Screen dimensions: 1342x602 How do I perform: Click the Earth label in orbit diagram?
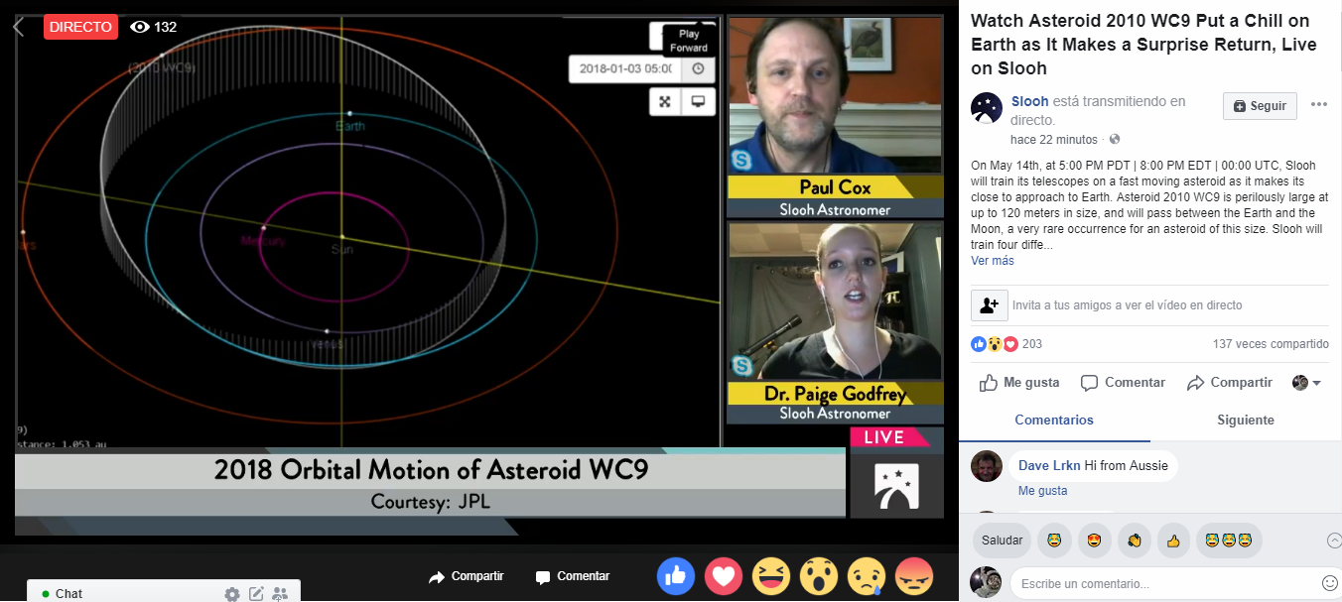click(349, 126)
